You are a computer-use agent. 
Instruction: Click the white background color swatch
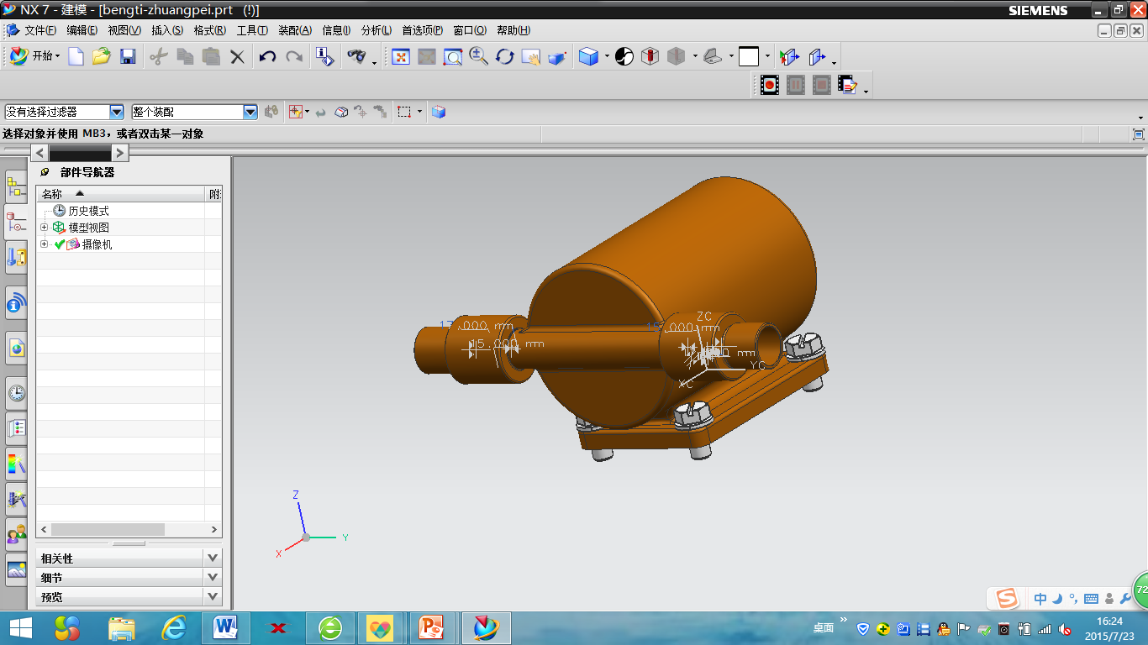coord(748,57)
